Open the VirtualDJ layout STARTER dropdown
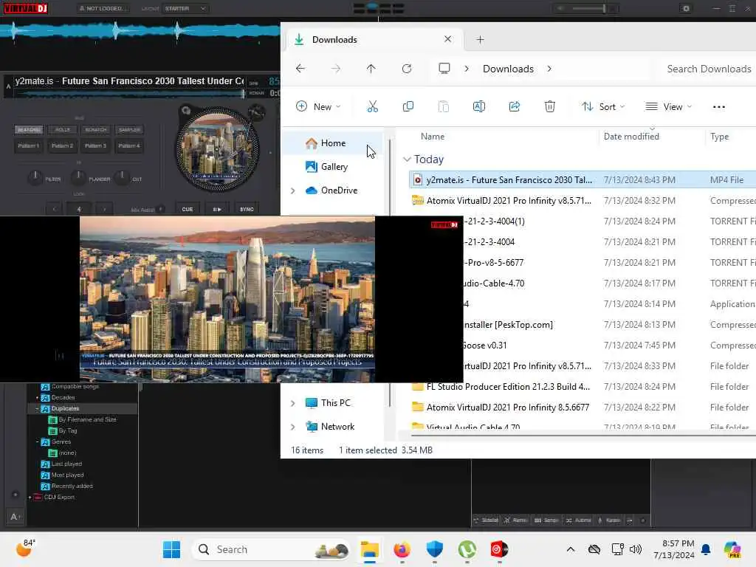The height and width of the screenshot is (567, 756). (185, 9)
